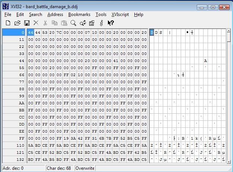Click the Paste clipboard icon
Screen dimensions: 233x172
pyautogui.click(x=64, y=23)
